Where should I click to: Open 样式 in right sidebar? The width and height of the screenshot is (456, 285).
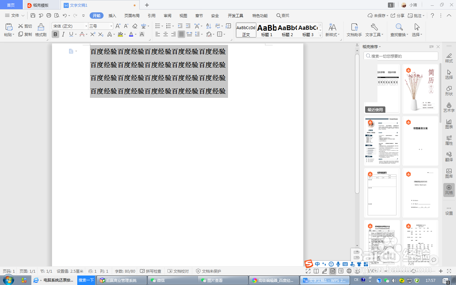tap(449, 58)
